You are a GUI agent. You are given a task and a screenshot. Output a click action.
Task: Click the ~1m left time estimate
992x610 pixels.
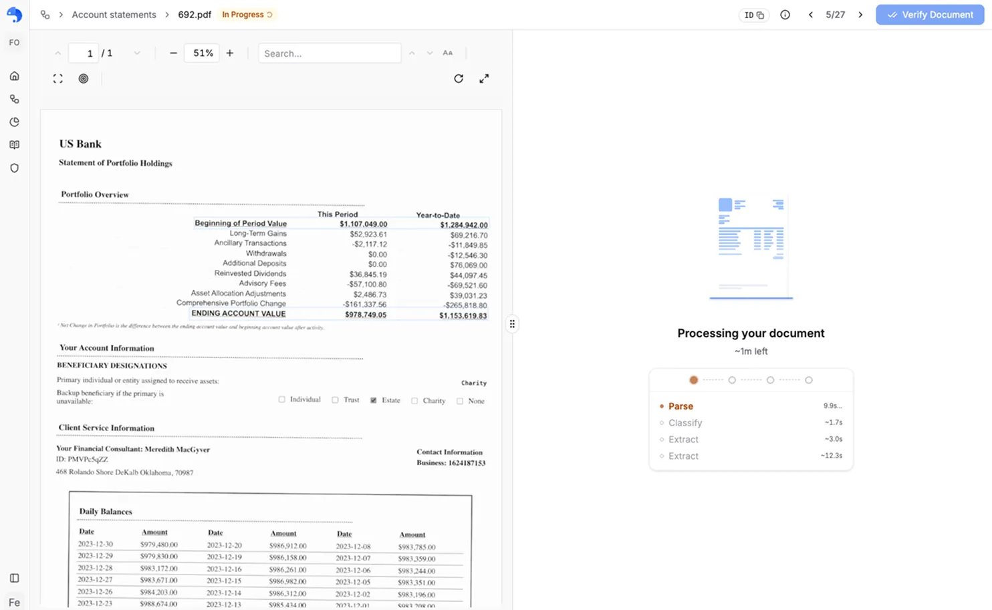pos(751,351)
